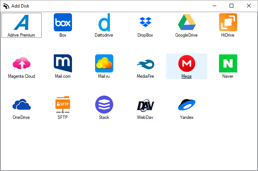This screenshot has width=258, height=171.
Task: Click the OneDrive text label
Action: [21, 117]
